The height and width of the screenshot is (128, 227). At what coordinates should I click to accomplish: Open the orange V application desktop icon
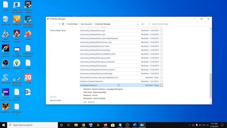point(17,21)
